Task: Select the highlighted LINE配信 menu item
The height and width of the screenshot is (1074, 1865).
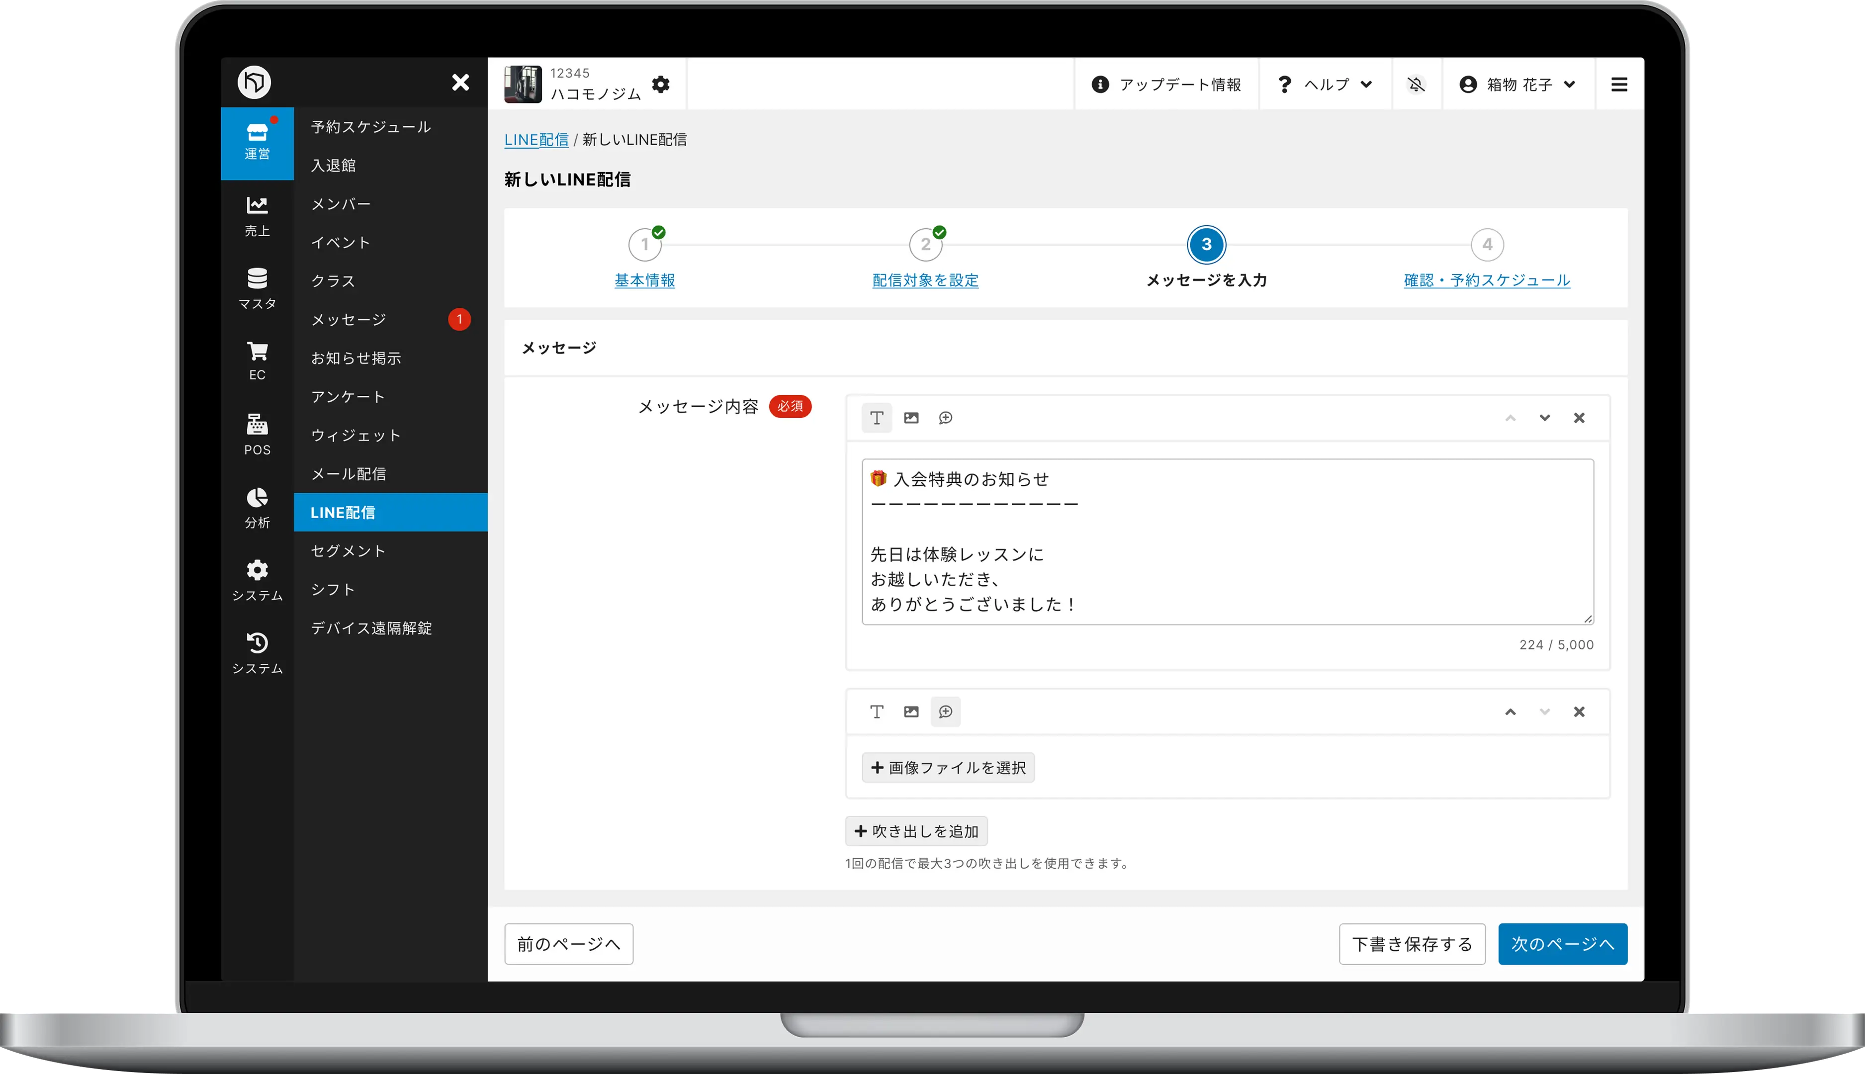Action: tap(390, 512)
